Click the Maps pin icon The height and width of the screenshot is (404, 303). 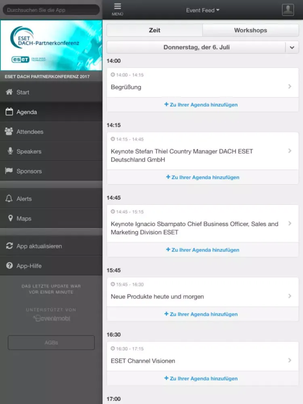pos(11,218)
